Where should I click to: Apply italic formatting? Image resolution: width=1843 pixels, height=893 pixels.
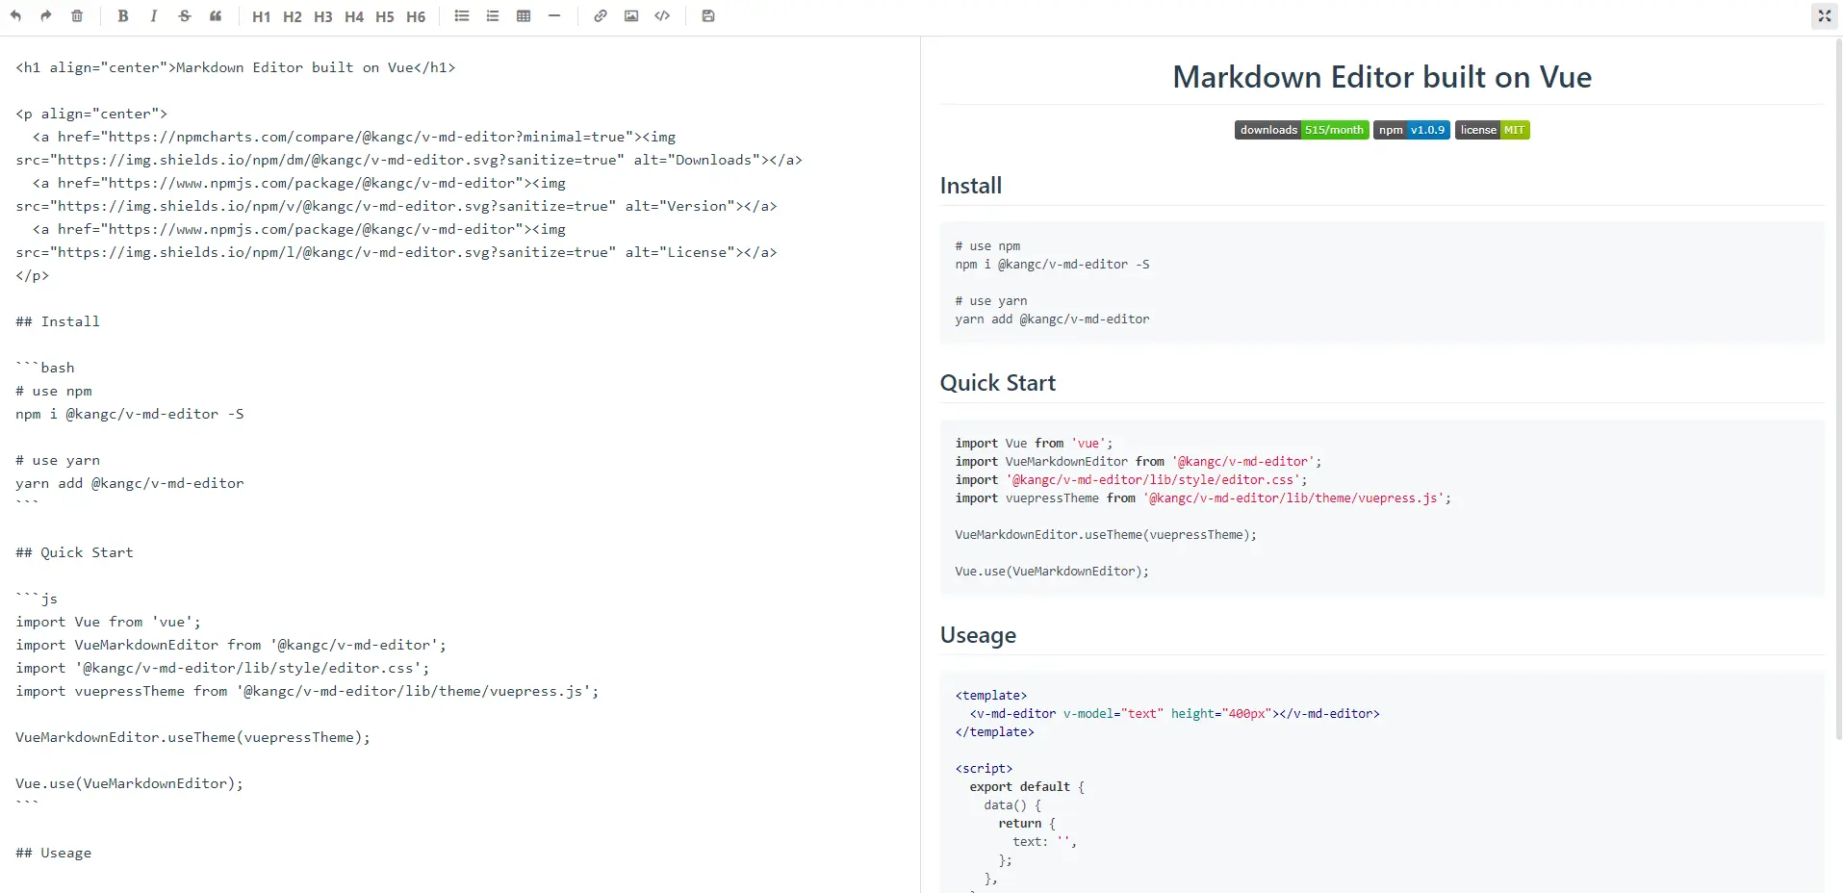(154, 16)
